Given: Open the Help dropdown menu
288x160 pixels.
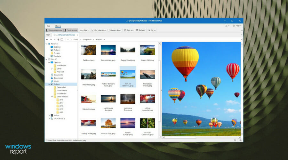Looking at the screenshot, I should tap(237, 26).
